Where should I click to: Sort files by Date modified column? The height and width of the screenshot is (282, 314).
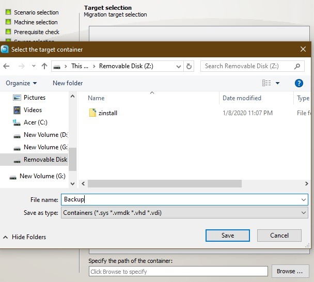242,98
